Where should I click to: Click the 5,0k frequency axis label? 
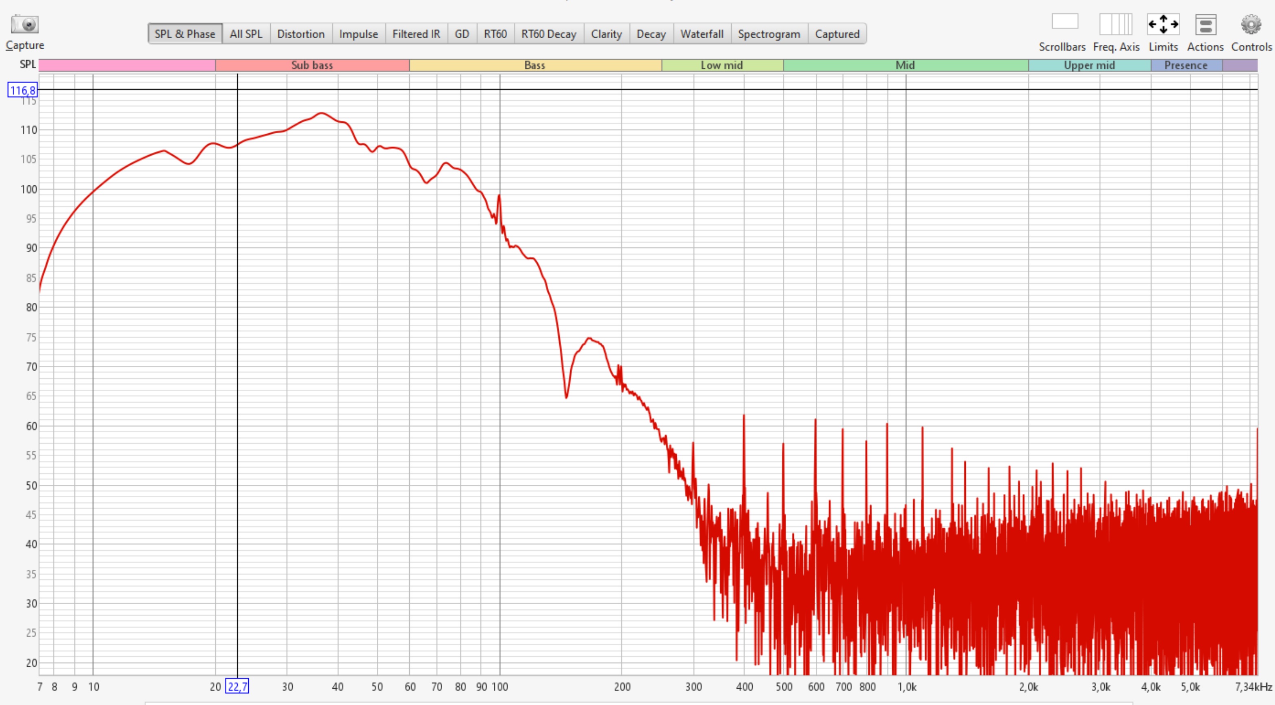(x=1190, y=687)
